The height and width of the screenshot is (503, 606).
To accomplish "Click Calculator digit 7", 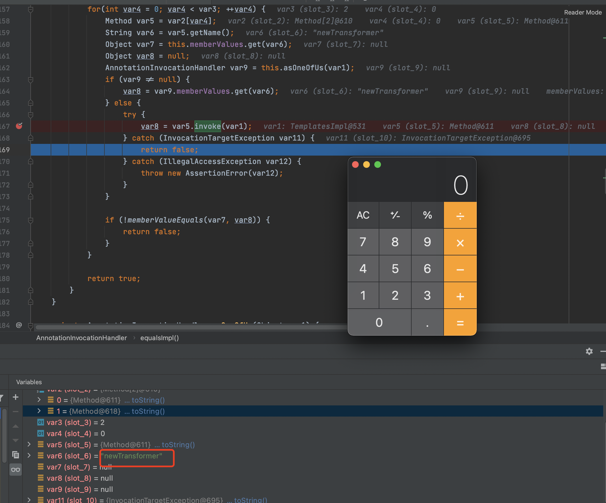I will pos(363,242).
